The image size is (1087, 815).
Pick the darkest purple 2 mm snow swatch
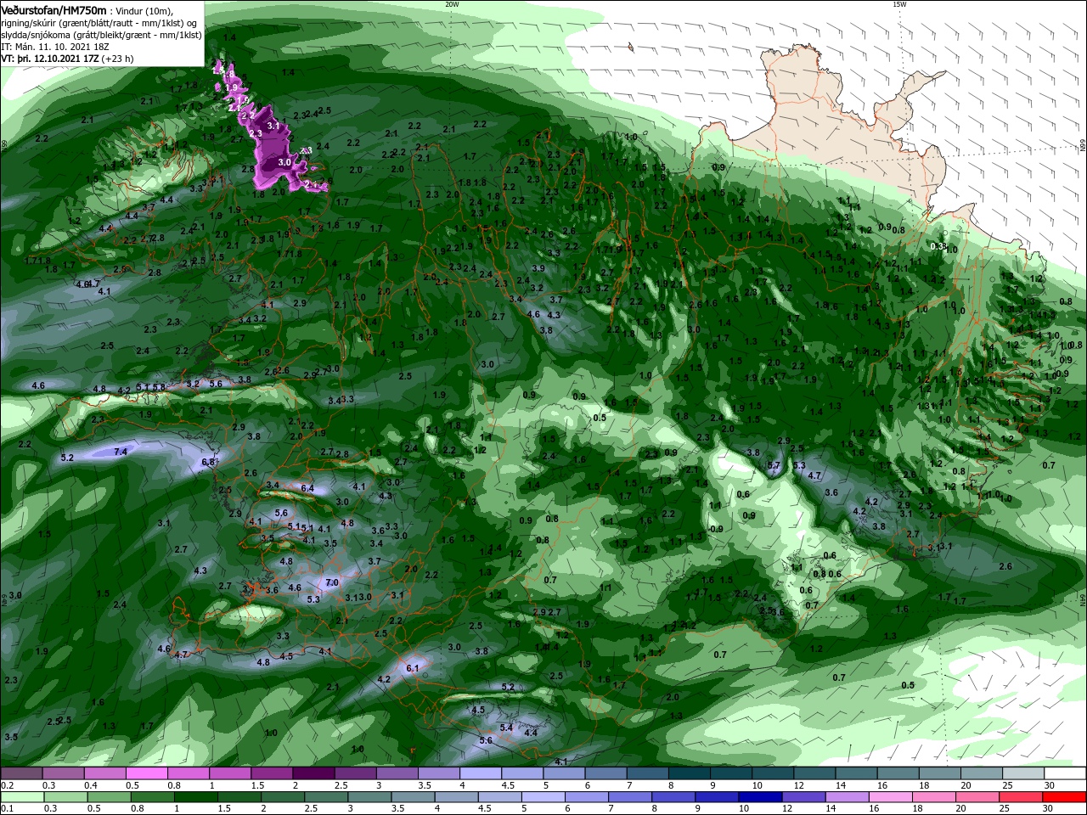pos(313,773)
